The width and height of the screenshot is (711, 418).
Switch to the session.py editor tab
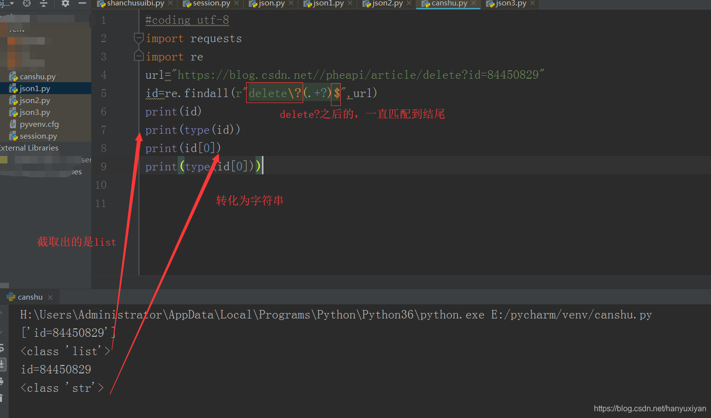point(211,3)
